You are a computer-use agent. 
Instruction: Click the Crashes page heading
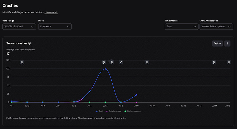point(10,6)
